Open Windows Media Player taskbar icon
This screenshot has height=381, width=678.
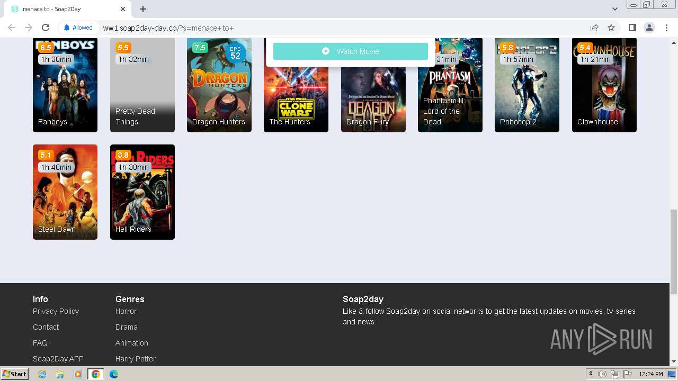pyautogui.click(x=78, y=374)
